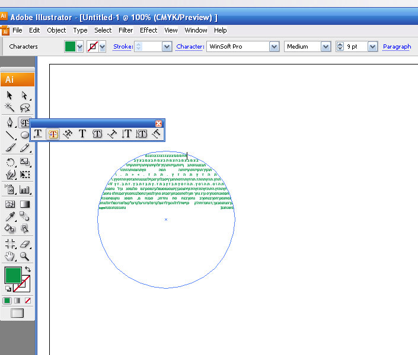The image size is (418, 355).
Task: Choose the Pen tool in toolbox
Action: pyautogui.click(x=10, y=122)
